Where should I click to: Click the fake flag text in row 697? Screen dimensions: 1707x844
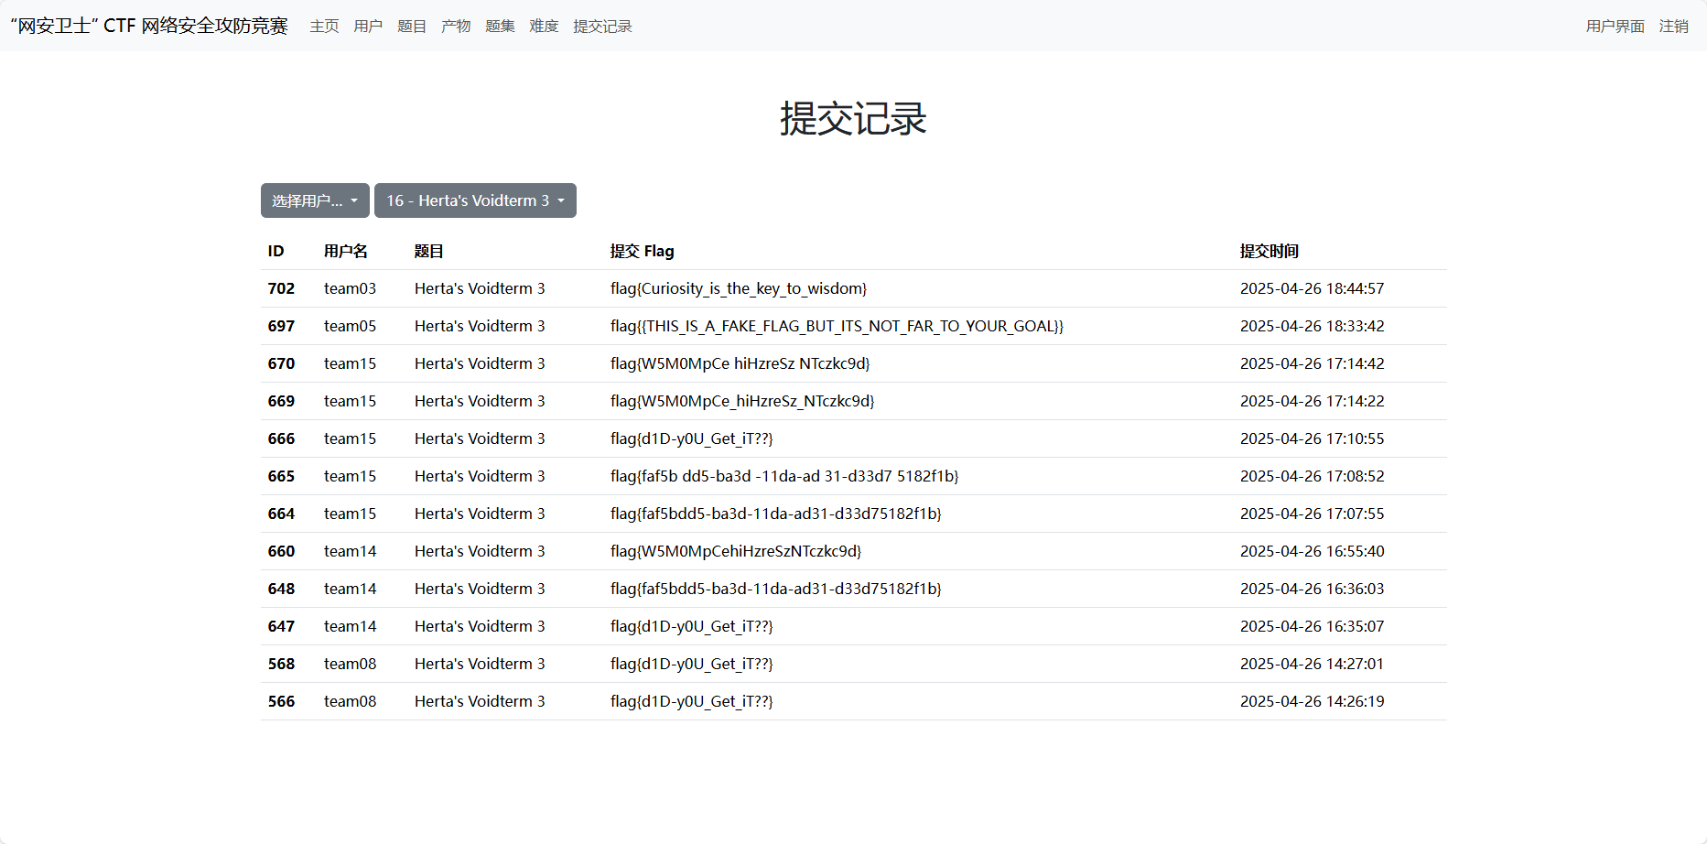click(x=837, y=326)
